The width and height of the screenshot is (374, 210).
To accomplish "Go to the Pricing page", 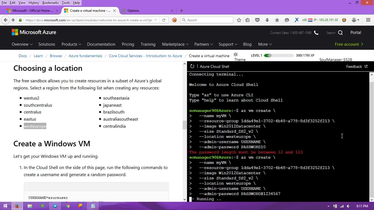I will 128,44.
